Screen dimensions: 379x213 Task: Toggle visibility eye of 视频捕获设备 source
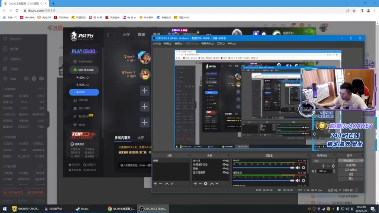click(224, 164)
